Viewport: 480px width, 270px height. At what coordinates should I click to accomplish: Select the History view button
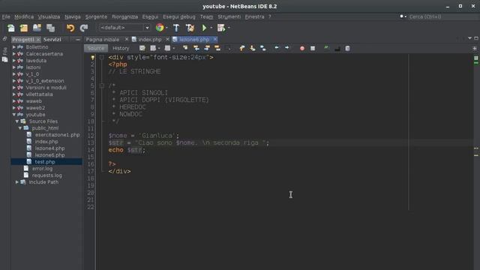pos(121,48)
